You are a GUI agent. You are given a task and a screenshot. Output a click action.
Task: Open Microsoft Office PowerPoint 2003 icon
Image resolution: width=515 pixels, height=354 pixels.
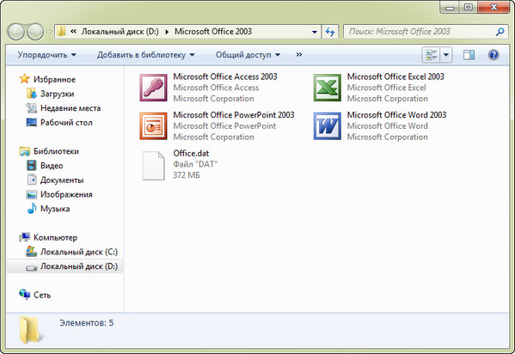tap(153, 125)
